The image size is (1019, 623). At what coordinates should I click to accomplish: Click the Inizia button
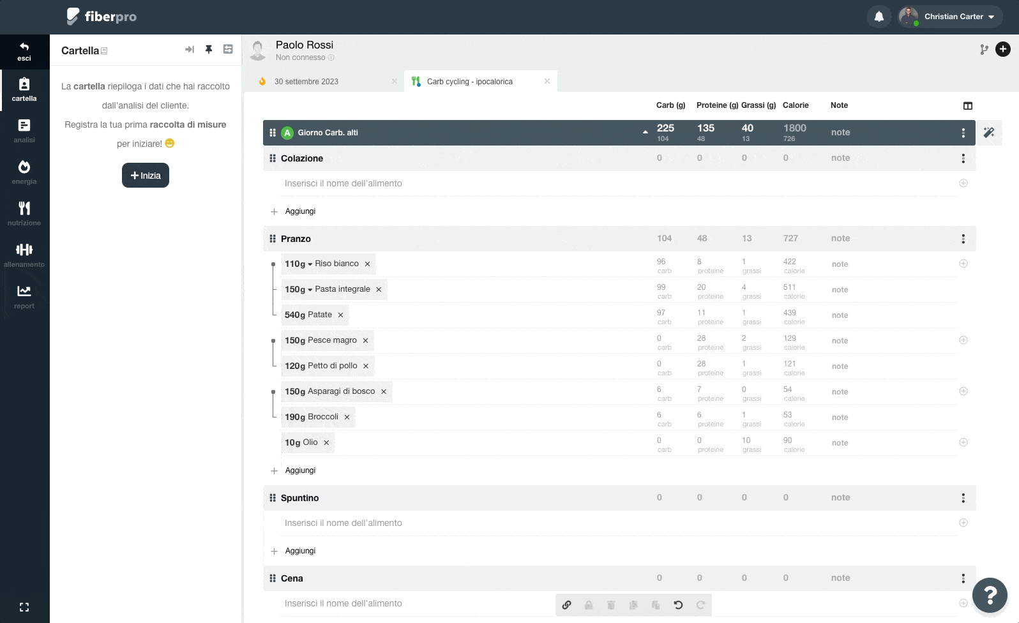(x=146, y=176)
